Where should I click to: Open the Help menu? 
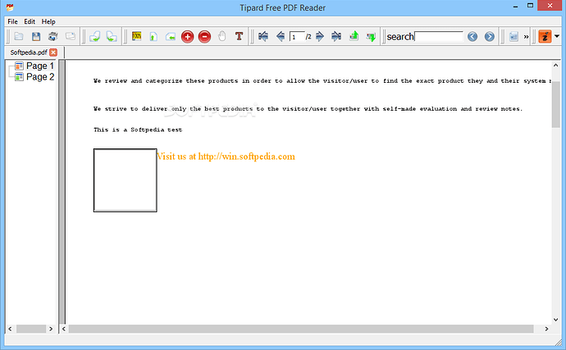[x=48, y=21]
